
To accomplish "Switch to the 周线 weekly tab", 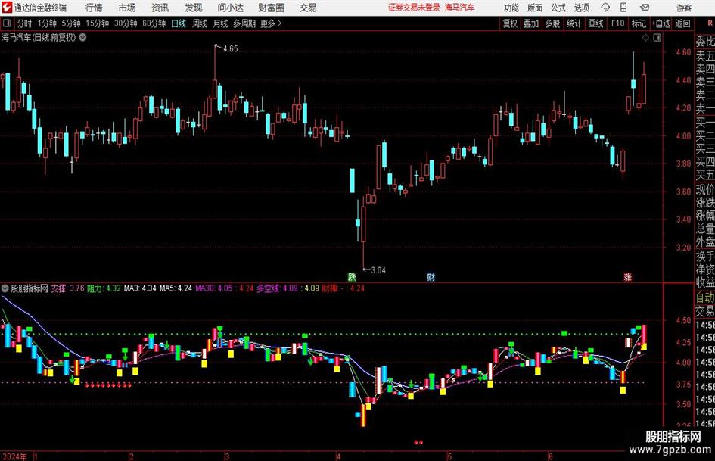I will 200,23.
